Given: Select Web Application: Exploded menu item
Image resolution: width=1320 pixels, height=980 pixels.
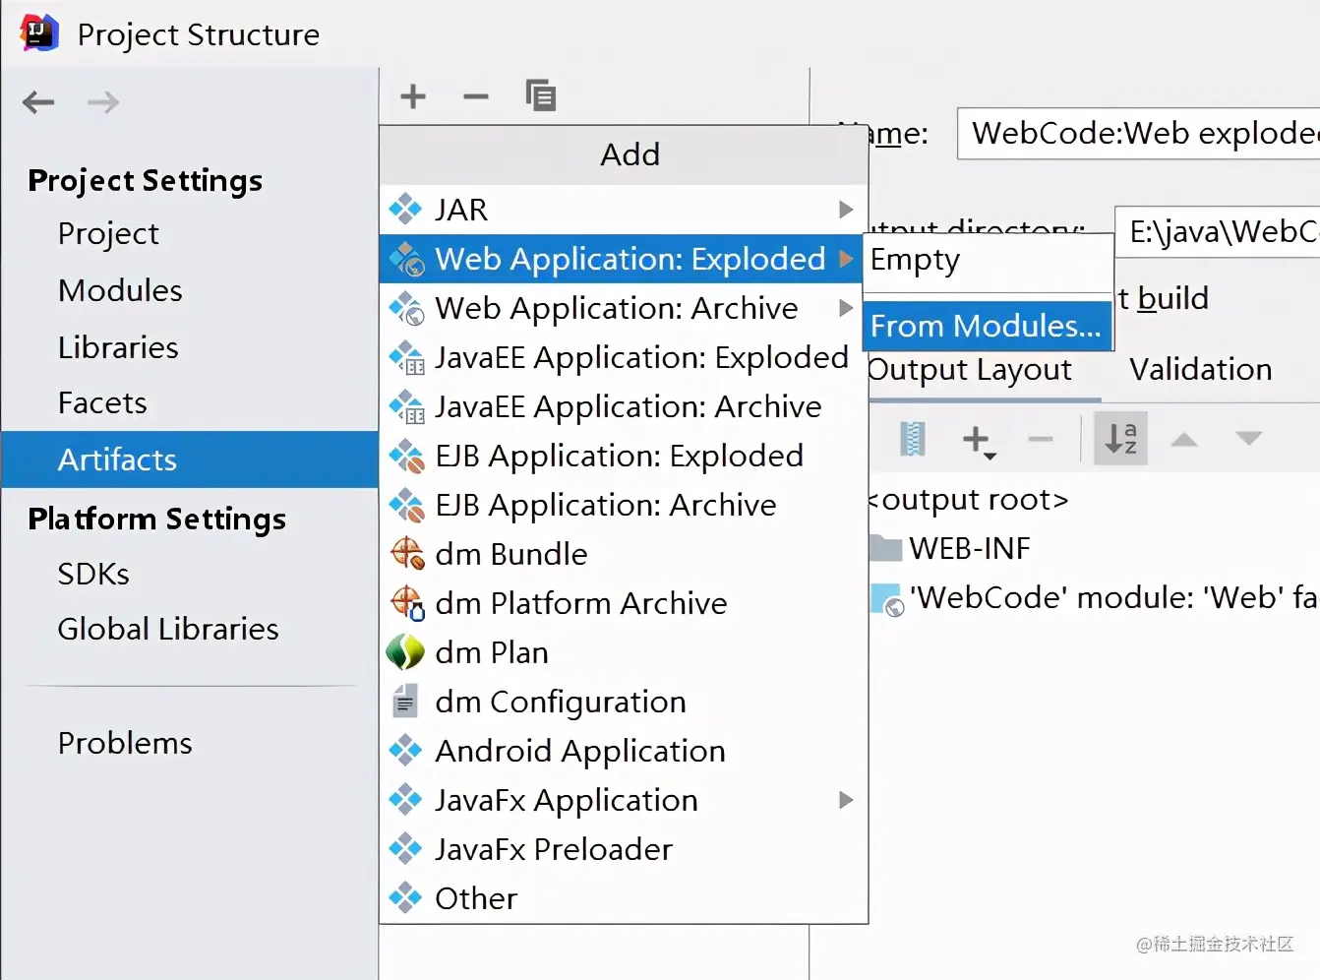Looking at the screenshot, I should coord(622,259).
